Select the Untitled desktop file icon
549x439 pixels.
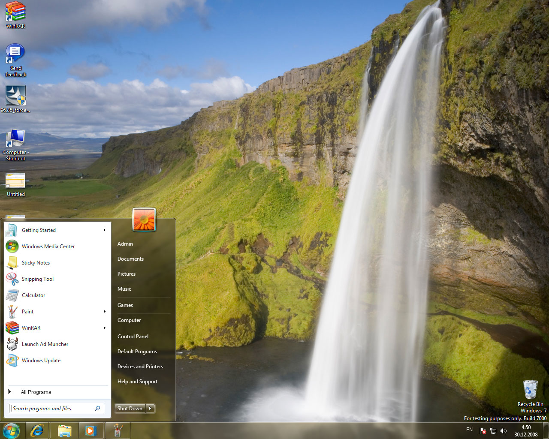click(15, 180)
